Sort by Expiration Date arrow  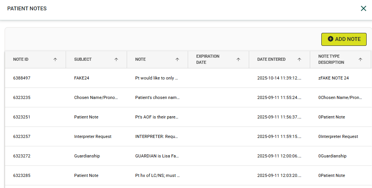click(238, 60)
